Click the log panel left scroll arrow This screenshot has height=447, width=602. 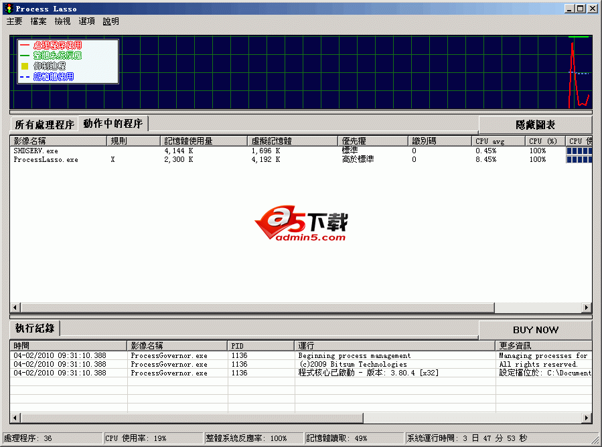(x=15, y=418)
